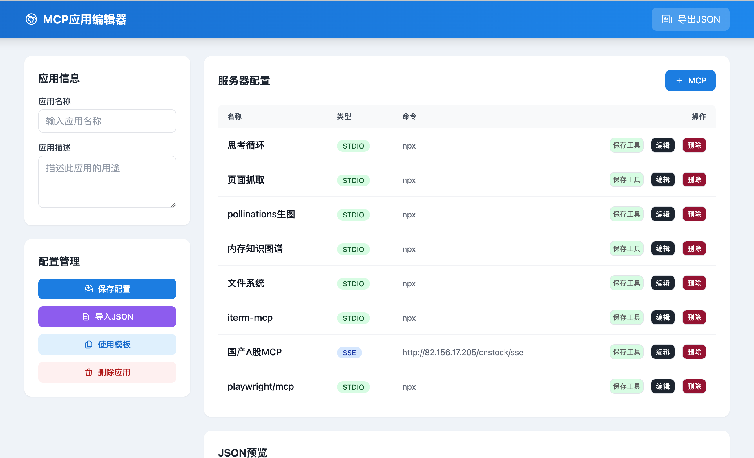The height and width of the screenshot is (458, 754).
Task: Edit the 思考循环 server
Action: click(x=662, y=145)
